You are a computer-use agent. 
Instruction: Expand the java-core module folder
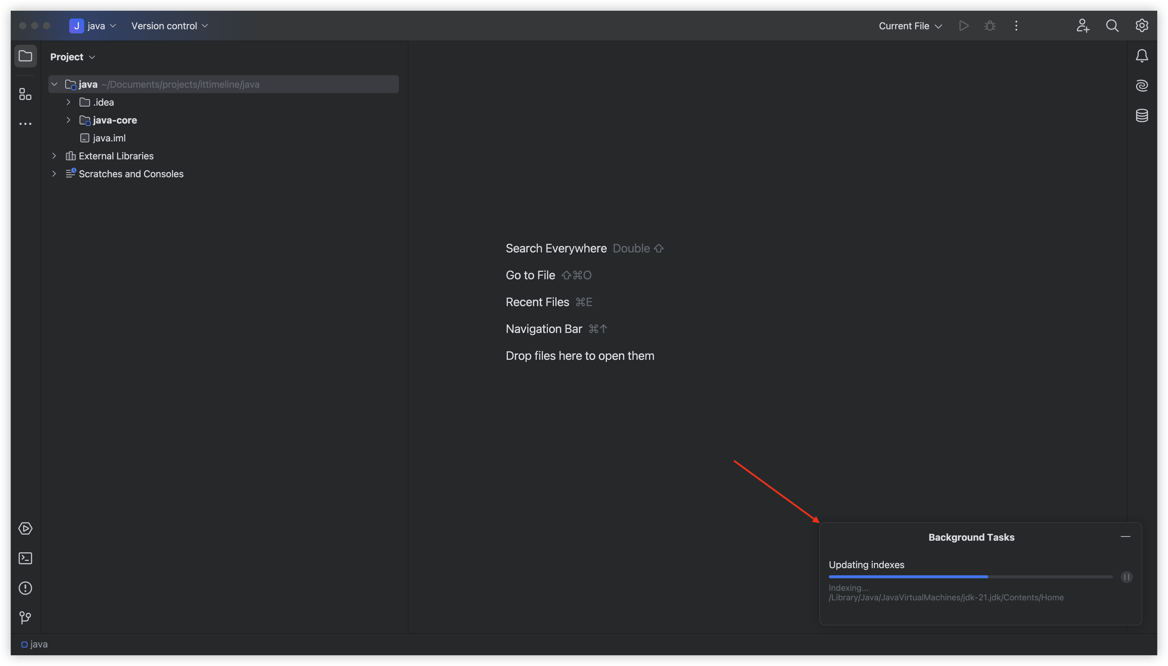69,120
